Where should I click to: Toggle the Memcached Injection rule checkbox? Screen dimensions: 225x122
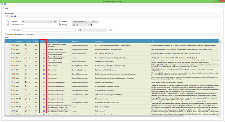tap(12, 99)
